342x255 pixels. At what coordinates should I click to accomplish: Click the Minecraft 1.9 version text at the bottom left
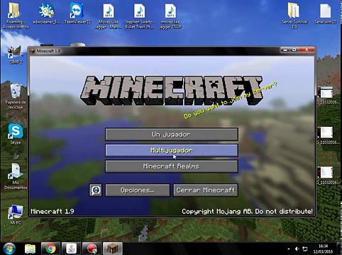pos(53,211)
